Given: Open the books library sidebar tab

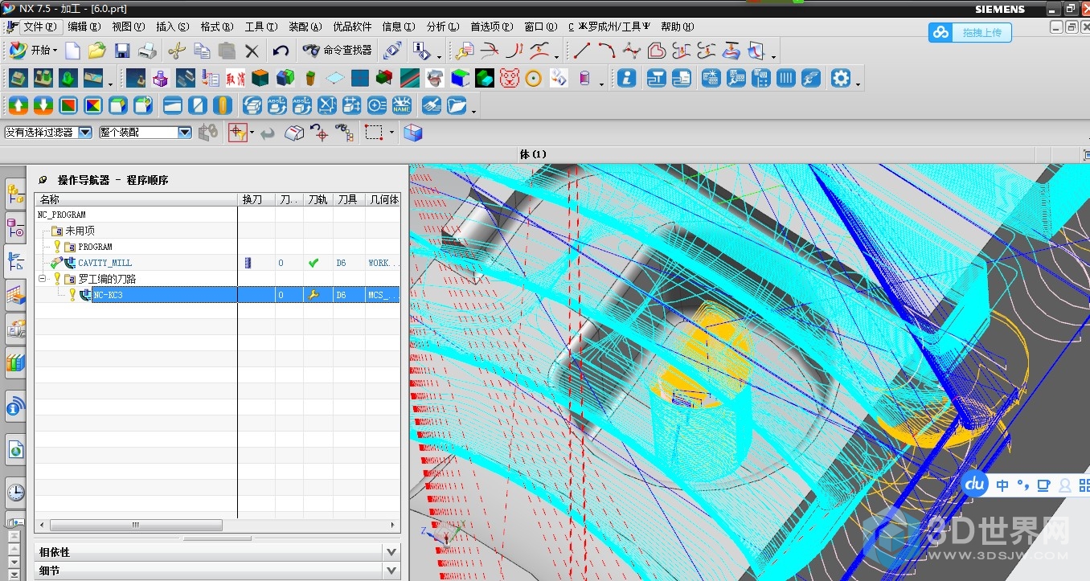Looking at the screenshot, I should [15, 362].
